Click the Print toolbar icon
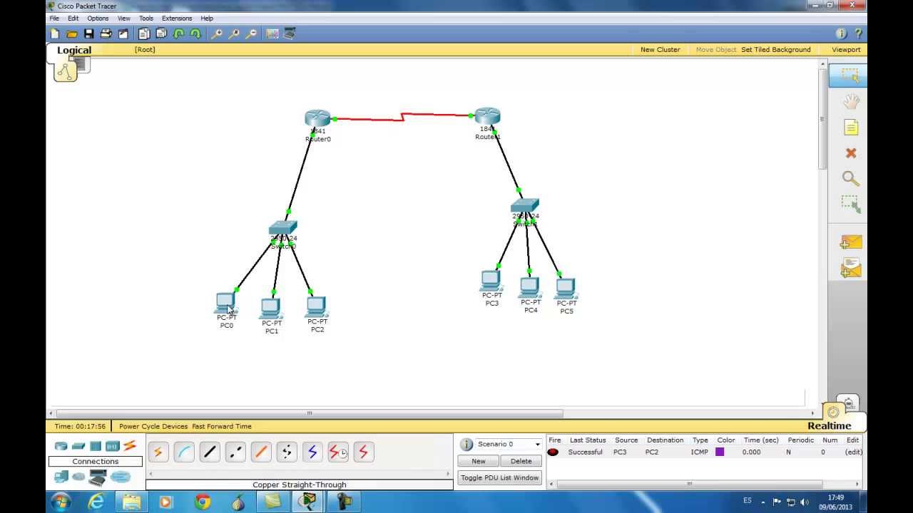 [106, 33]
